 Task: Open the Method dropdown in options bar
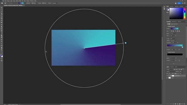54,3
